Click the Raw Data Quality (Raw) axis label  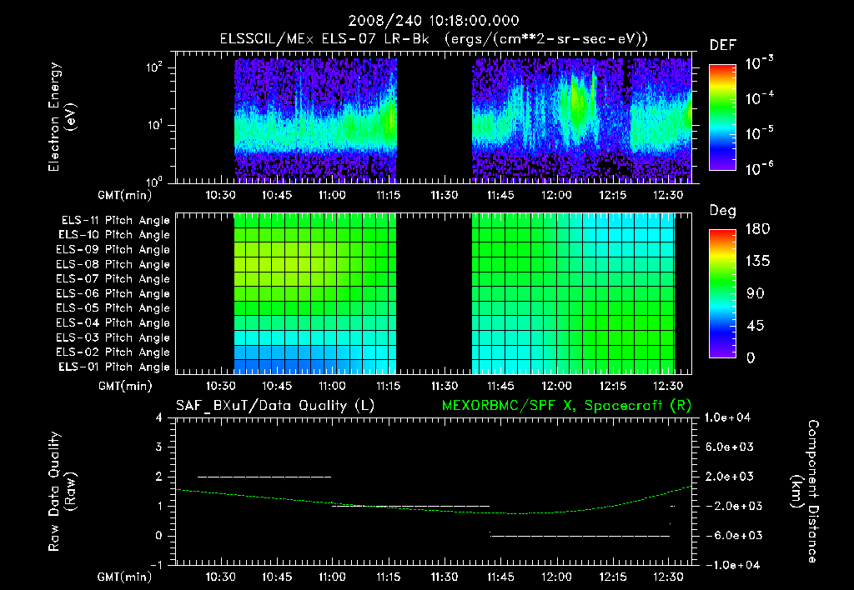(x=62, y=491)
